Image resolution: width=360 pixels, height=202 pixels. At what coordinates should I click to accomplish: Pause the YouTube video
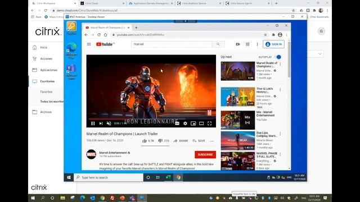tap(93, 123)
